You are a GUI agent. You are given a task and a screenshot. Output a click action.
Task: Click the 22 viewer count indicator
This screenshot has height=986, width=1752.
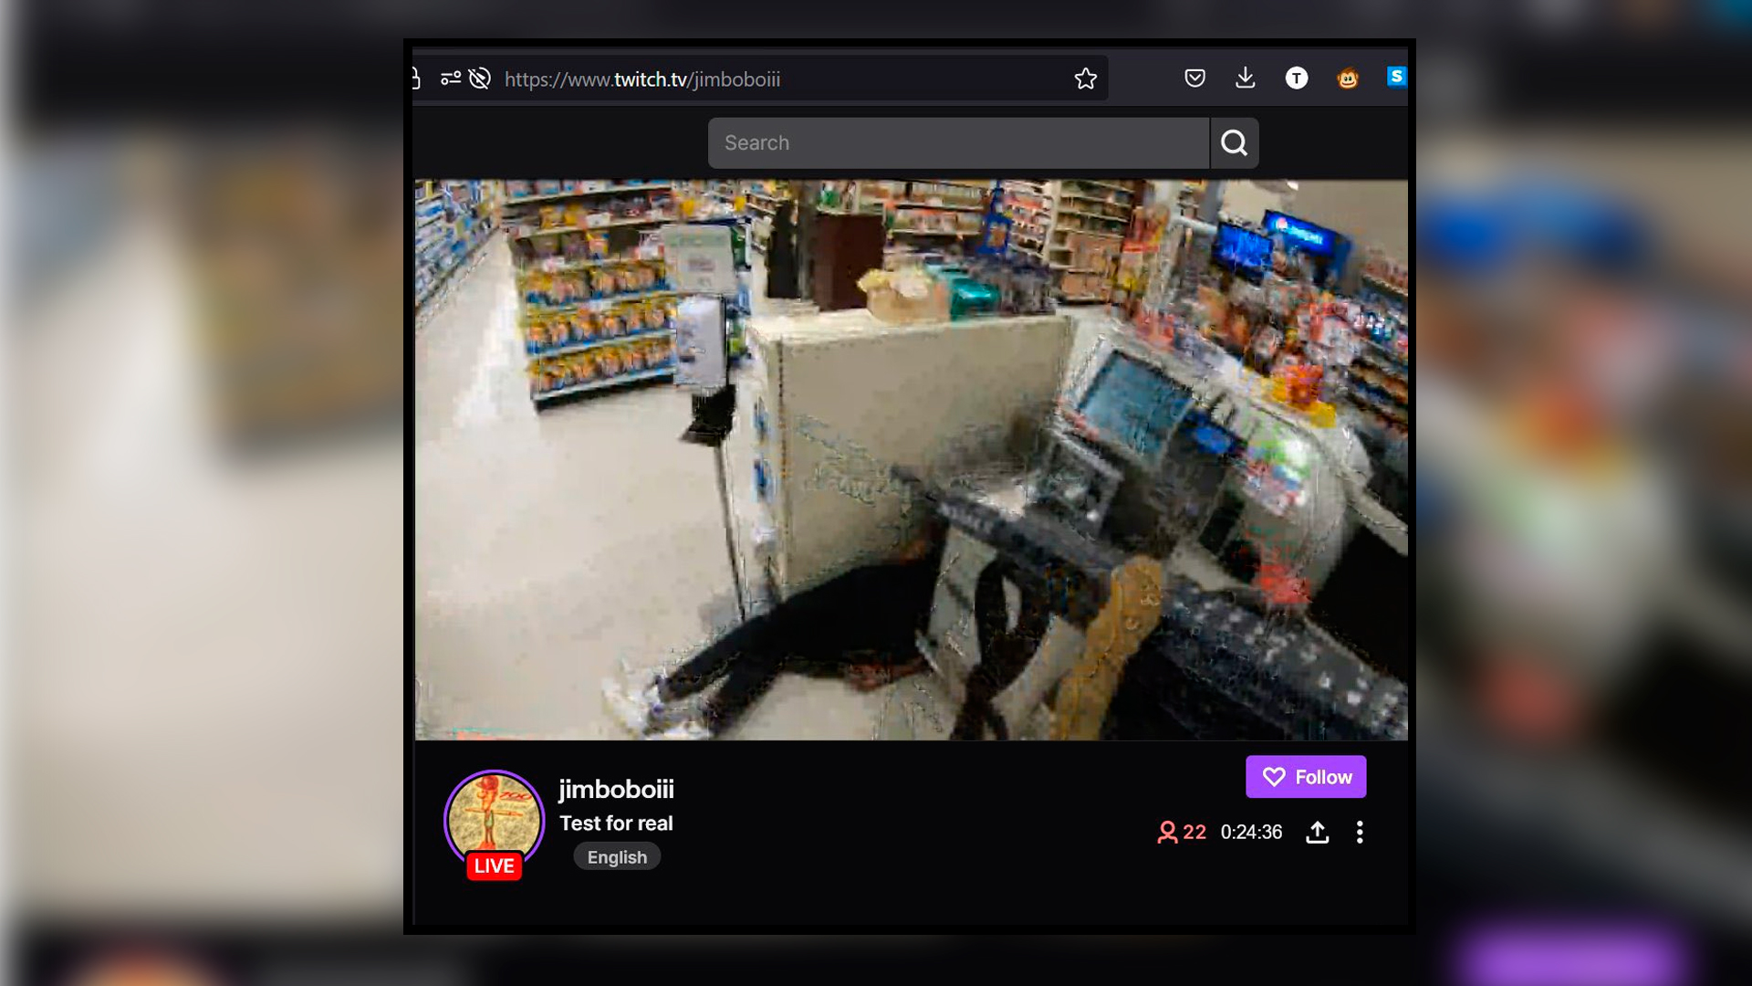(1182, 832)
